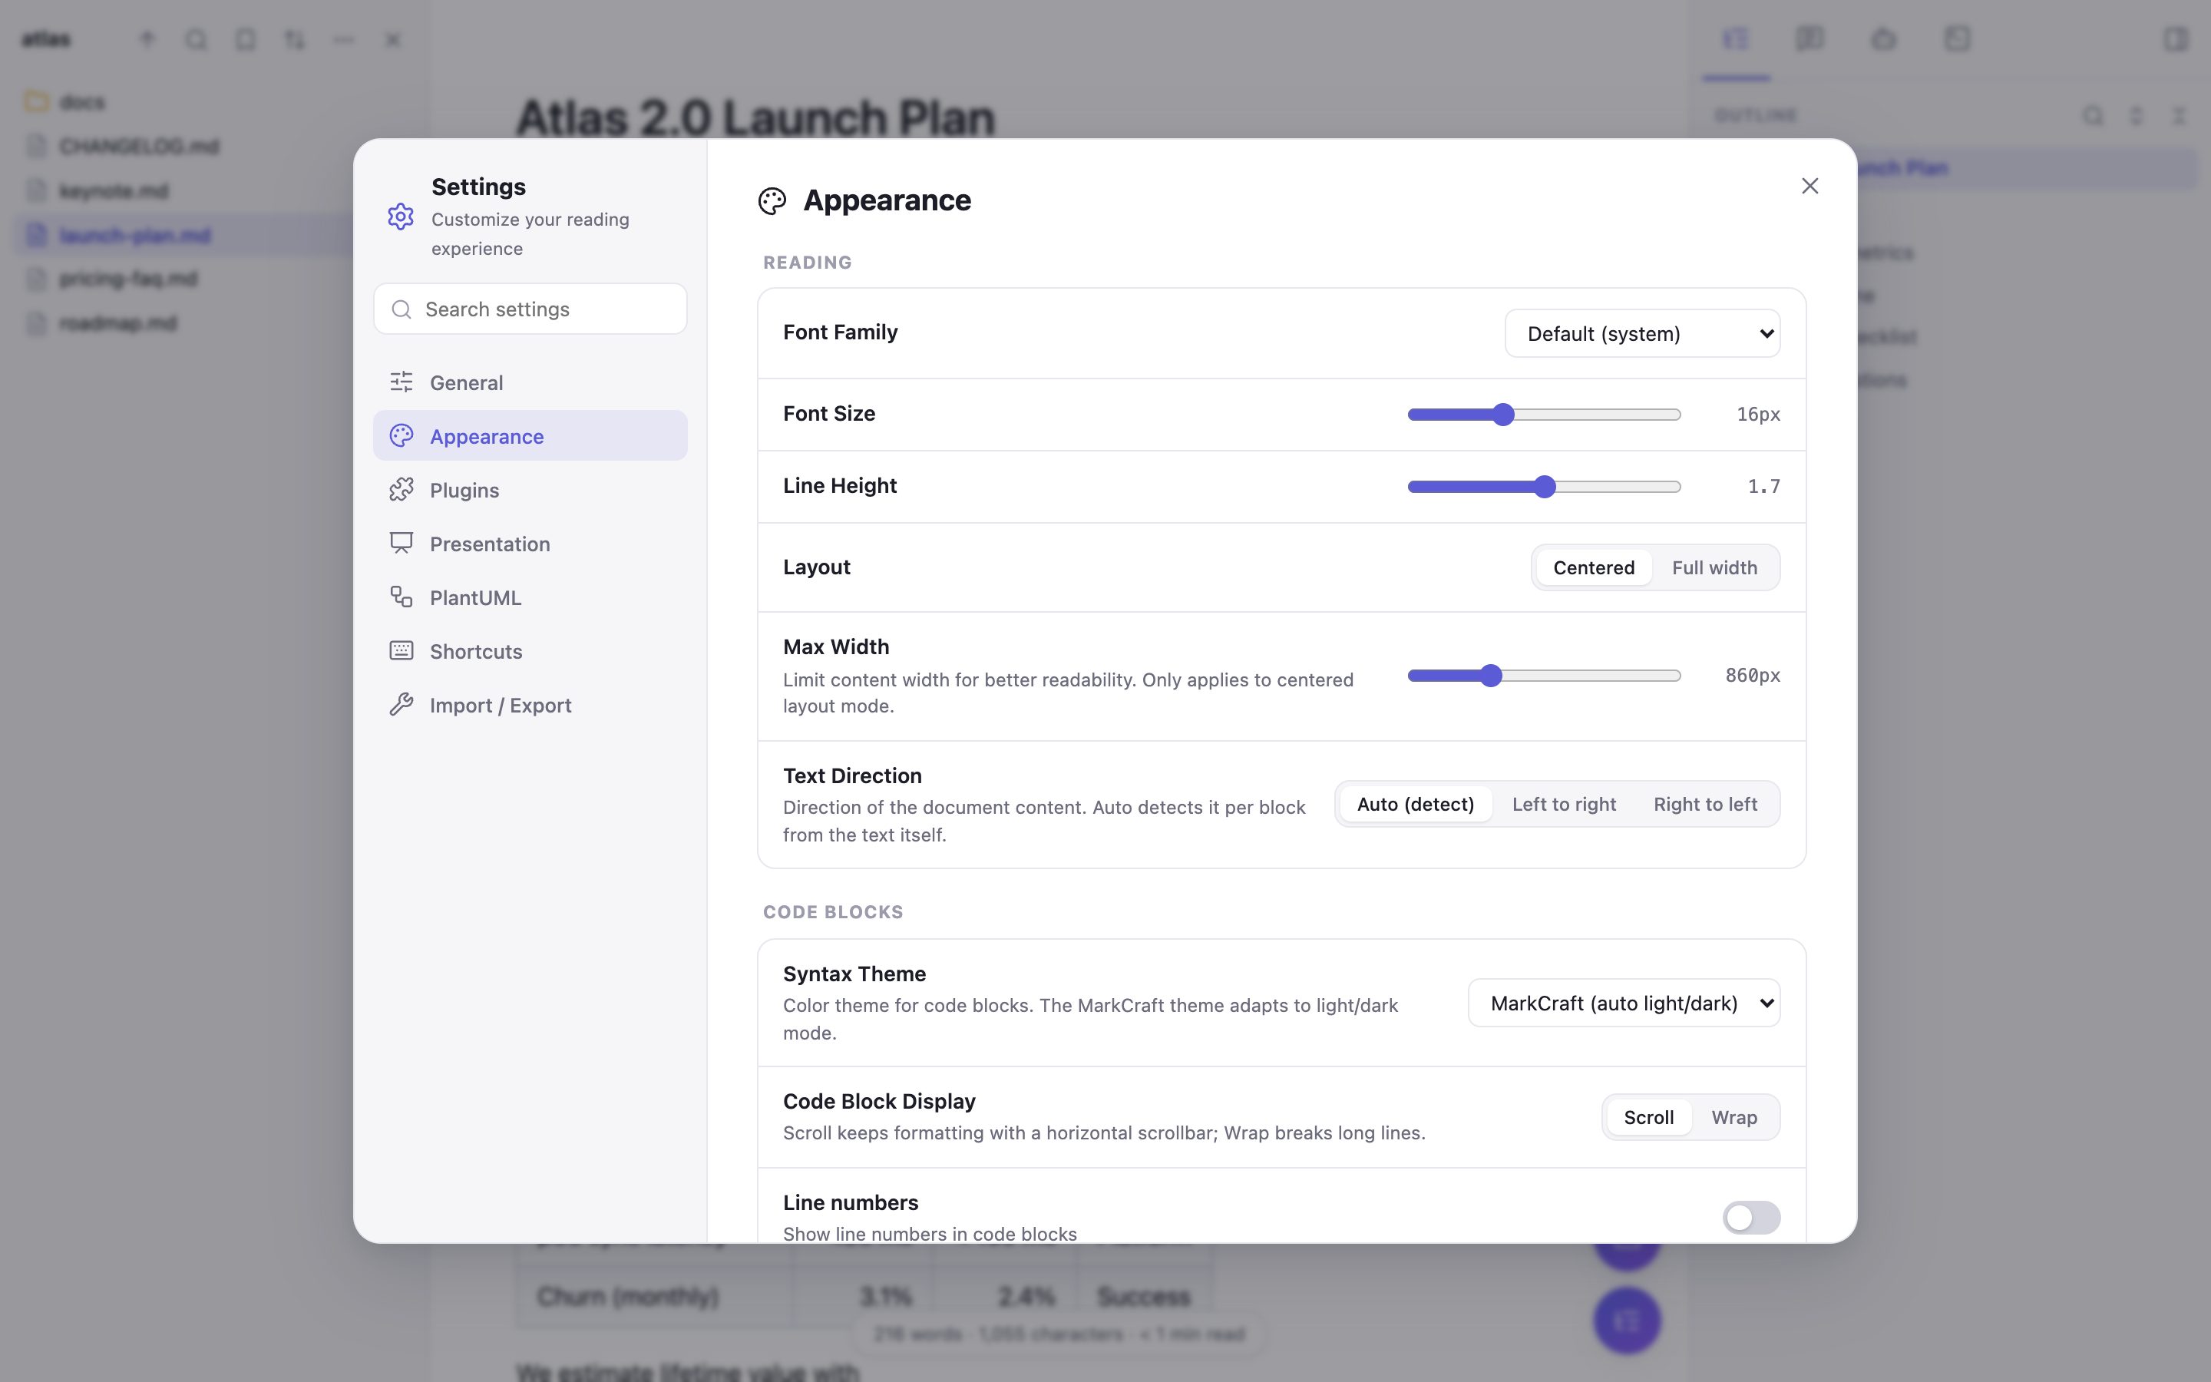
Task: Switch code block display to Wrap
Action: point(1733,1117)
